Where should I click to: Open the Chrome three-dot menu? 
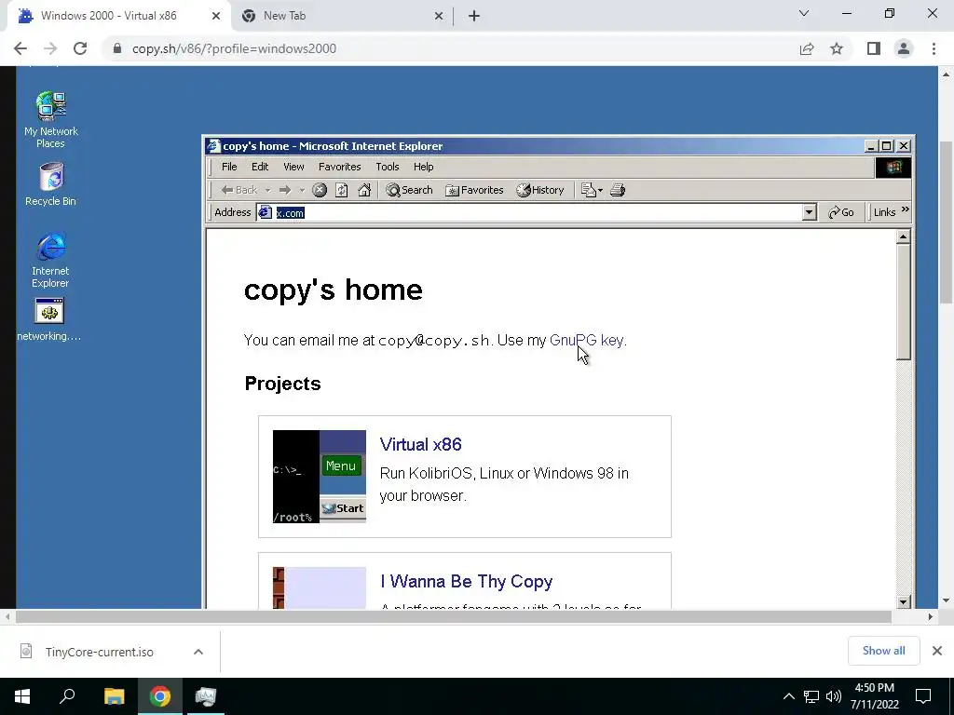934,48
